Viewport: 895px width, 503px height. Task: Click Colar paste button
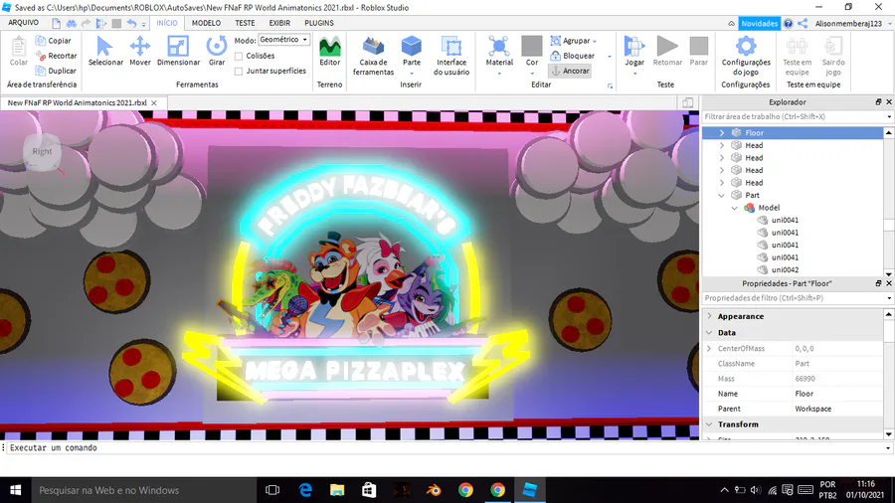tap(18, 51)
